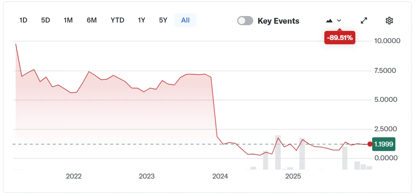Open the chart type mountain icon
The height and width of the screenshot is (195, 415).
pos(329,21)
